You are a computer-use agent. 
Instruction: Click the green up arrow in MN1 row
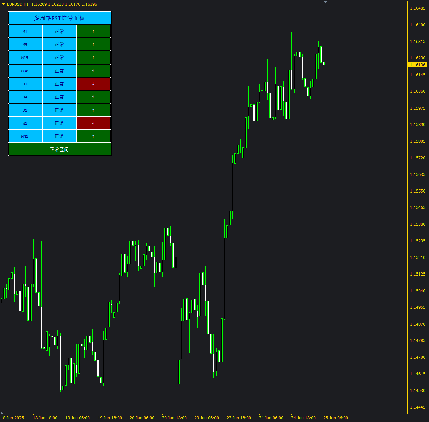pos(94,136)
